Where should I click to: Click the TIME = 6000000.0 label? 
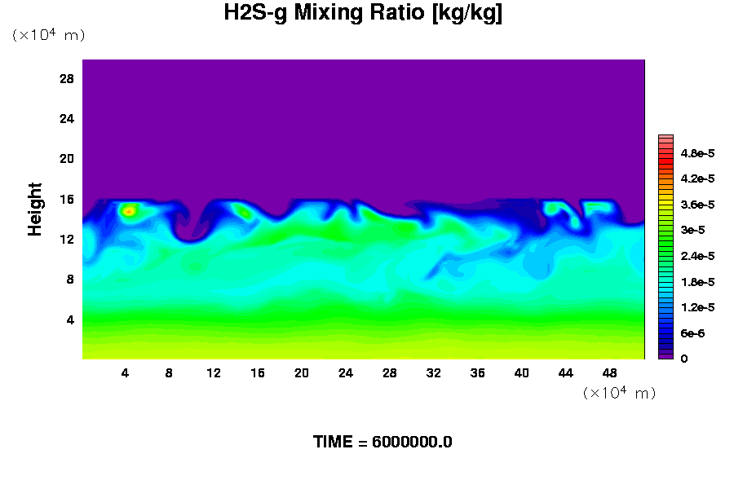382,442
